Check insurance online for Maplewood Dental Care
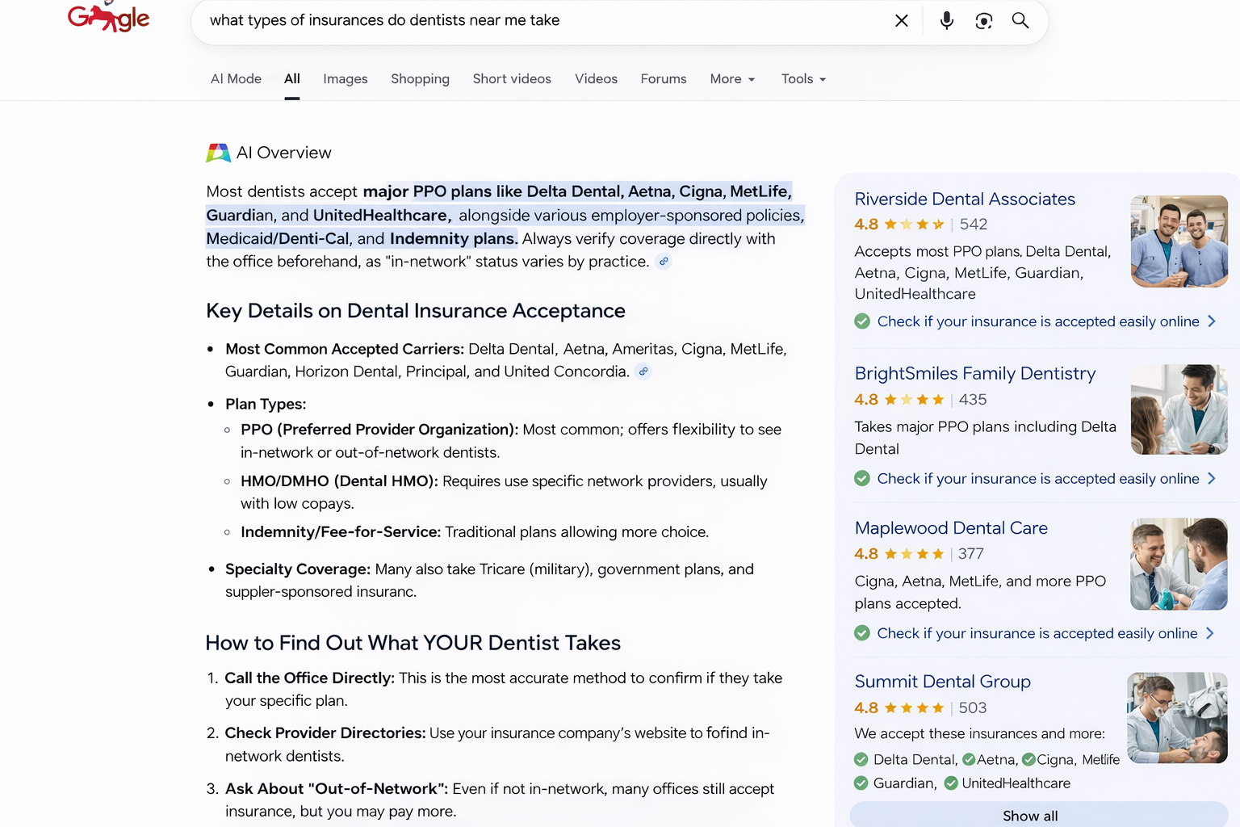 point(1035,633)
